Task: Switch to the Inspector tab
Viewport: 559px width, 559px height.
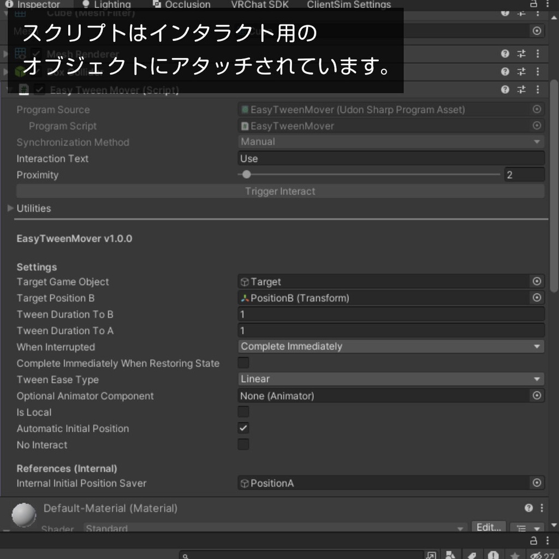Action: 33,4
